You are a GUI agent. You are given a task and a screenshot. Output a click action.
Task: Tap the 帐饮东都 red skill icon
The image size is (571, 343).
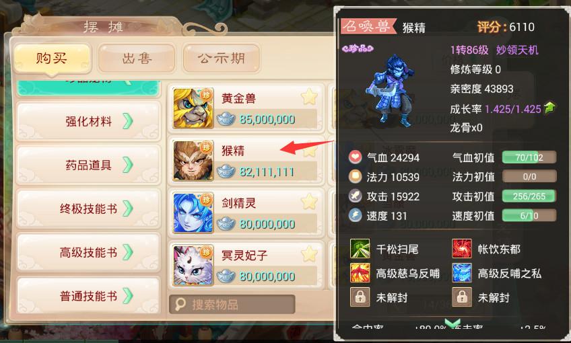click(x=462, y=248)
